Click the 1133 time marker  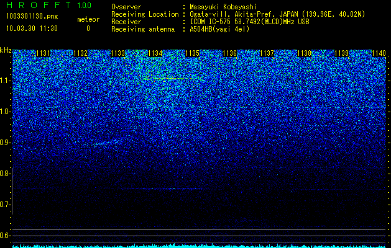[117, 53]
